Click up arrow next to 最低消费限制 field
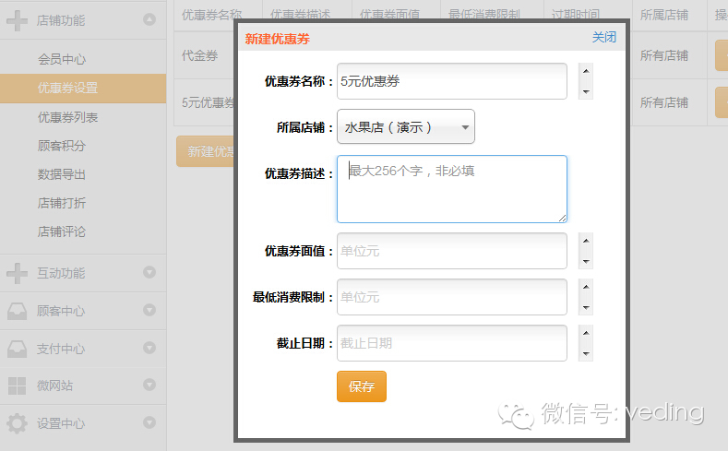The height and width of the screenshot is (451, 728). 586,287
